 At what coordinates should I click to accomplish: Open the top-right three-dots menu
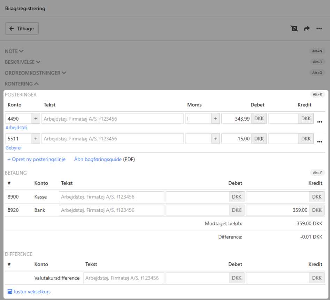(x=319, y=29)
